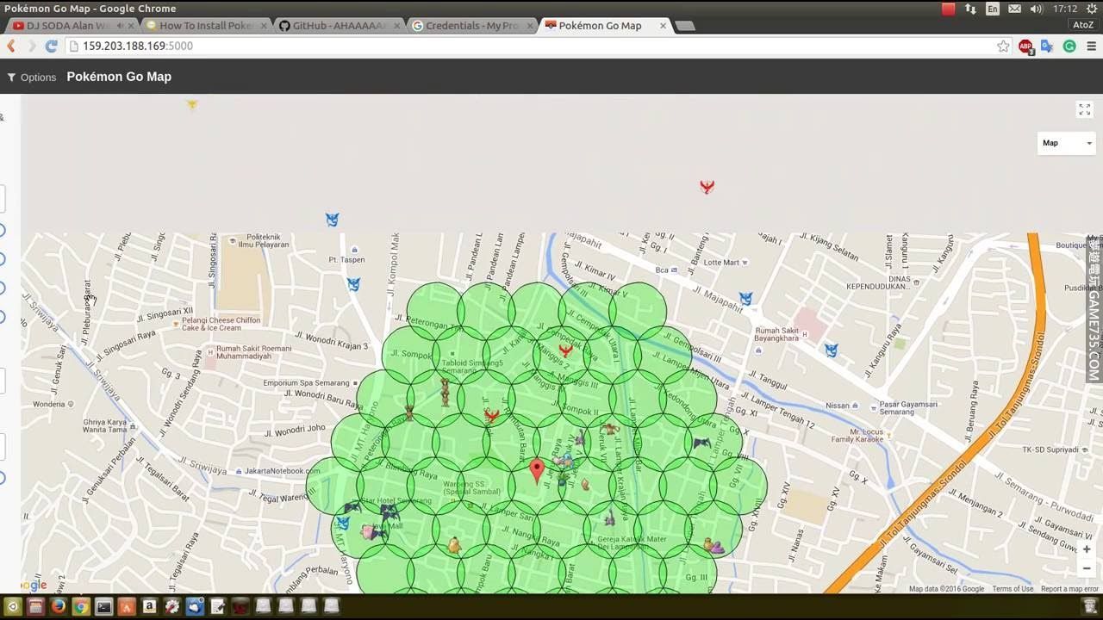The height and width of the screenshot is (620, 1103).
Task: Select Mystic gym near Rumah Sakit Bayangkhara
Action: pyautogui.click(x=831, y=350)
